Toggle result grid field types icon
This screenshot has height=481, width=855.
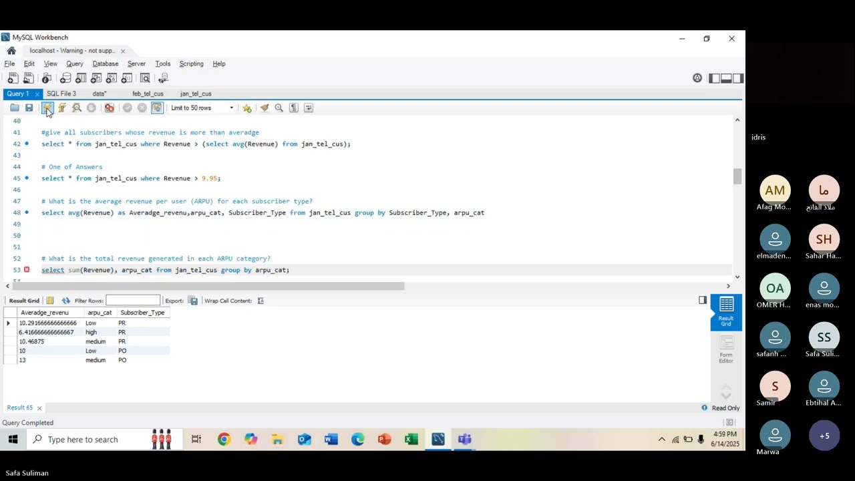pos(50,301)
